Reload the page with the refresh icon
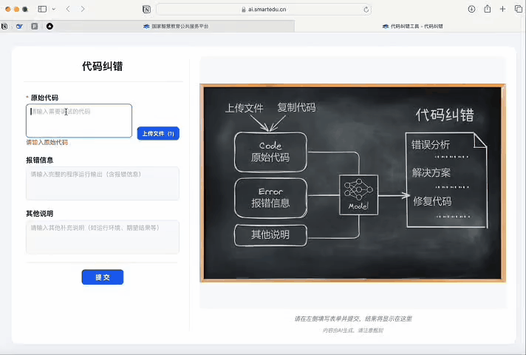Image resolution: width=526 pixels, height=355 pixels. (x=366, y=10)
